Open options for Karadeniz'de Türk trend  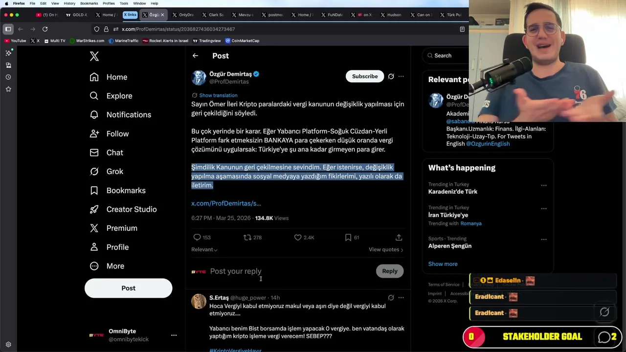(x=544, y=185)
